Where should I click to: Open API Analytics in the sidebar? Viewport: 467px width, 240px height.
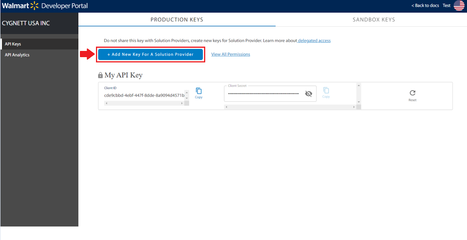(x=39, y=55)
